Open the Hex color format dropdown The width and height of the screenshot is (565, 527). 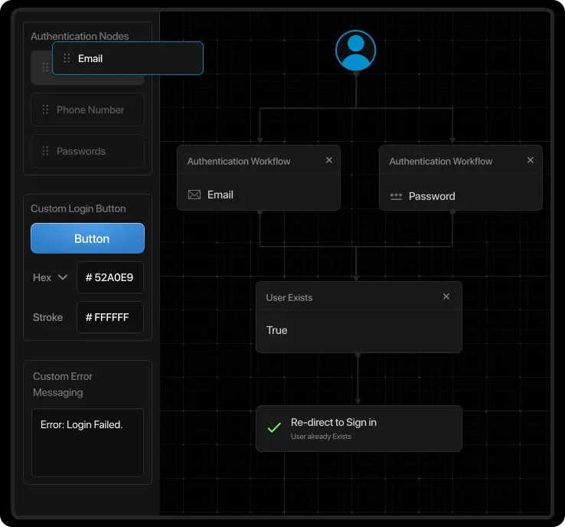(x=51, y=277)
